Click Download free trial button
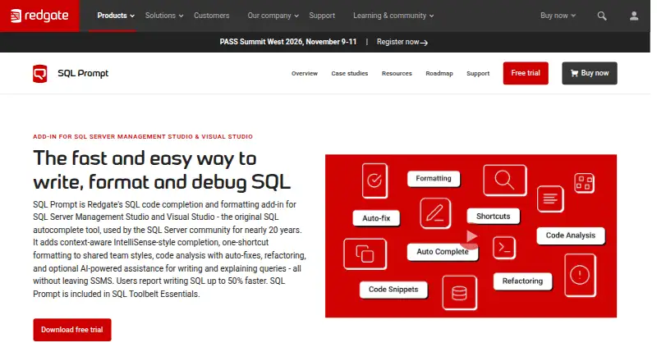The height and width of the screenshot is (361, 657). (x=72, y=330)
